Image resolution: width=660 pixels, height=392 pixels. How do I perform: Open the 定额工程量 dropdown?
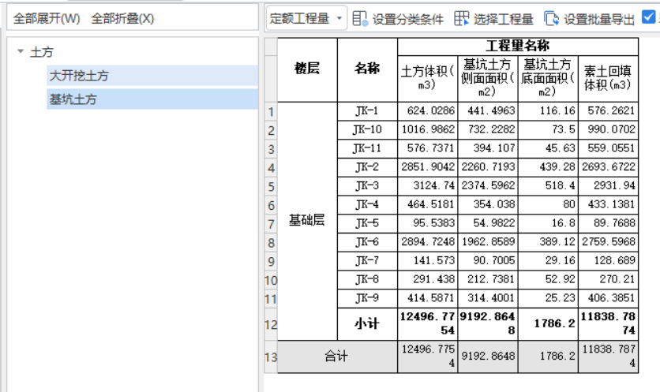coord(307,18)
